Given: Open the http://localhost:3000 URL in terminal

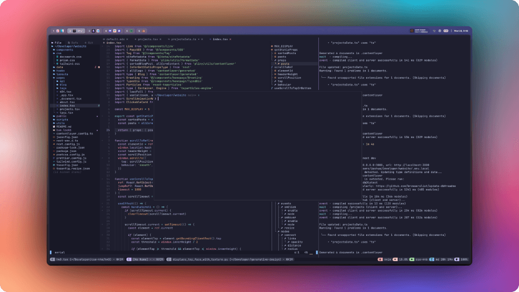Looking at the screenshot, I should tap(412, 165).
